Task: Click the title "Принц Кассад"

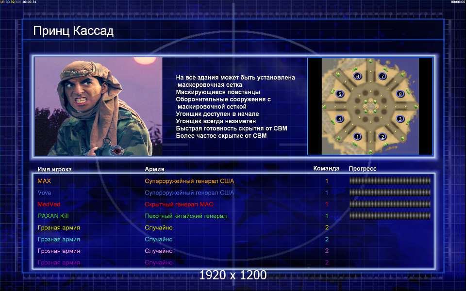Action: point(73,31)
